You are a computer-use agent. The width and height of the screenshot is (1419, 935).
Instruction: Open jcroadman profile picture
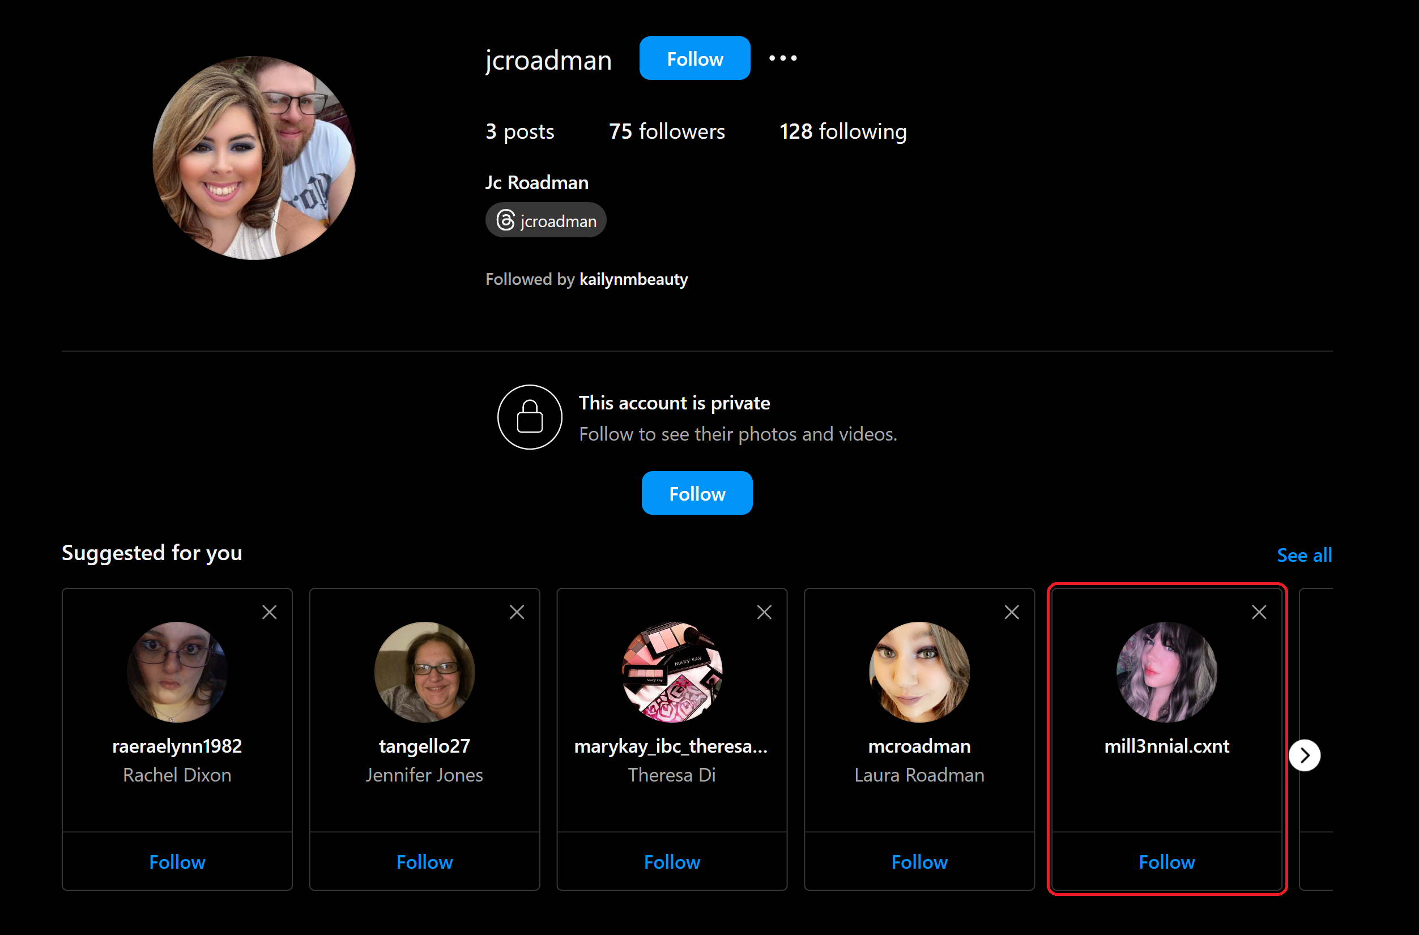[x=254, y=158]
